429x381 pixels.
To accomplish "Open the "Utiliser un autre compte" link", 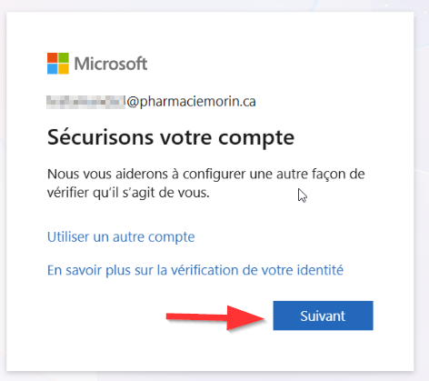I will 121,237.
